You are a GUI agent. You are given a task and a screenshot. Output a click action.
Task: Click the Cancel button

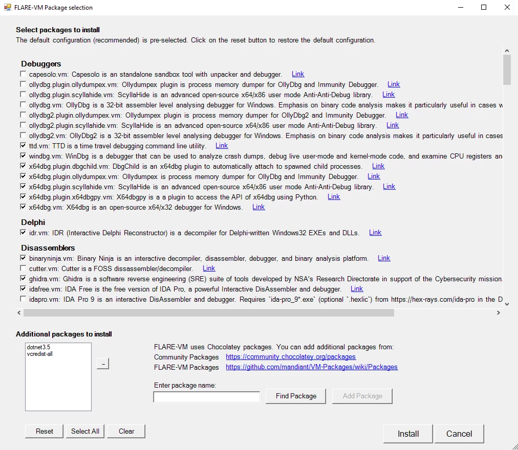[x=459, y=434]
